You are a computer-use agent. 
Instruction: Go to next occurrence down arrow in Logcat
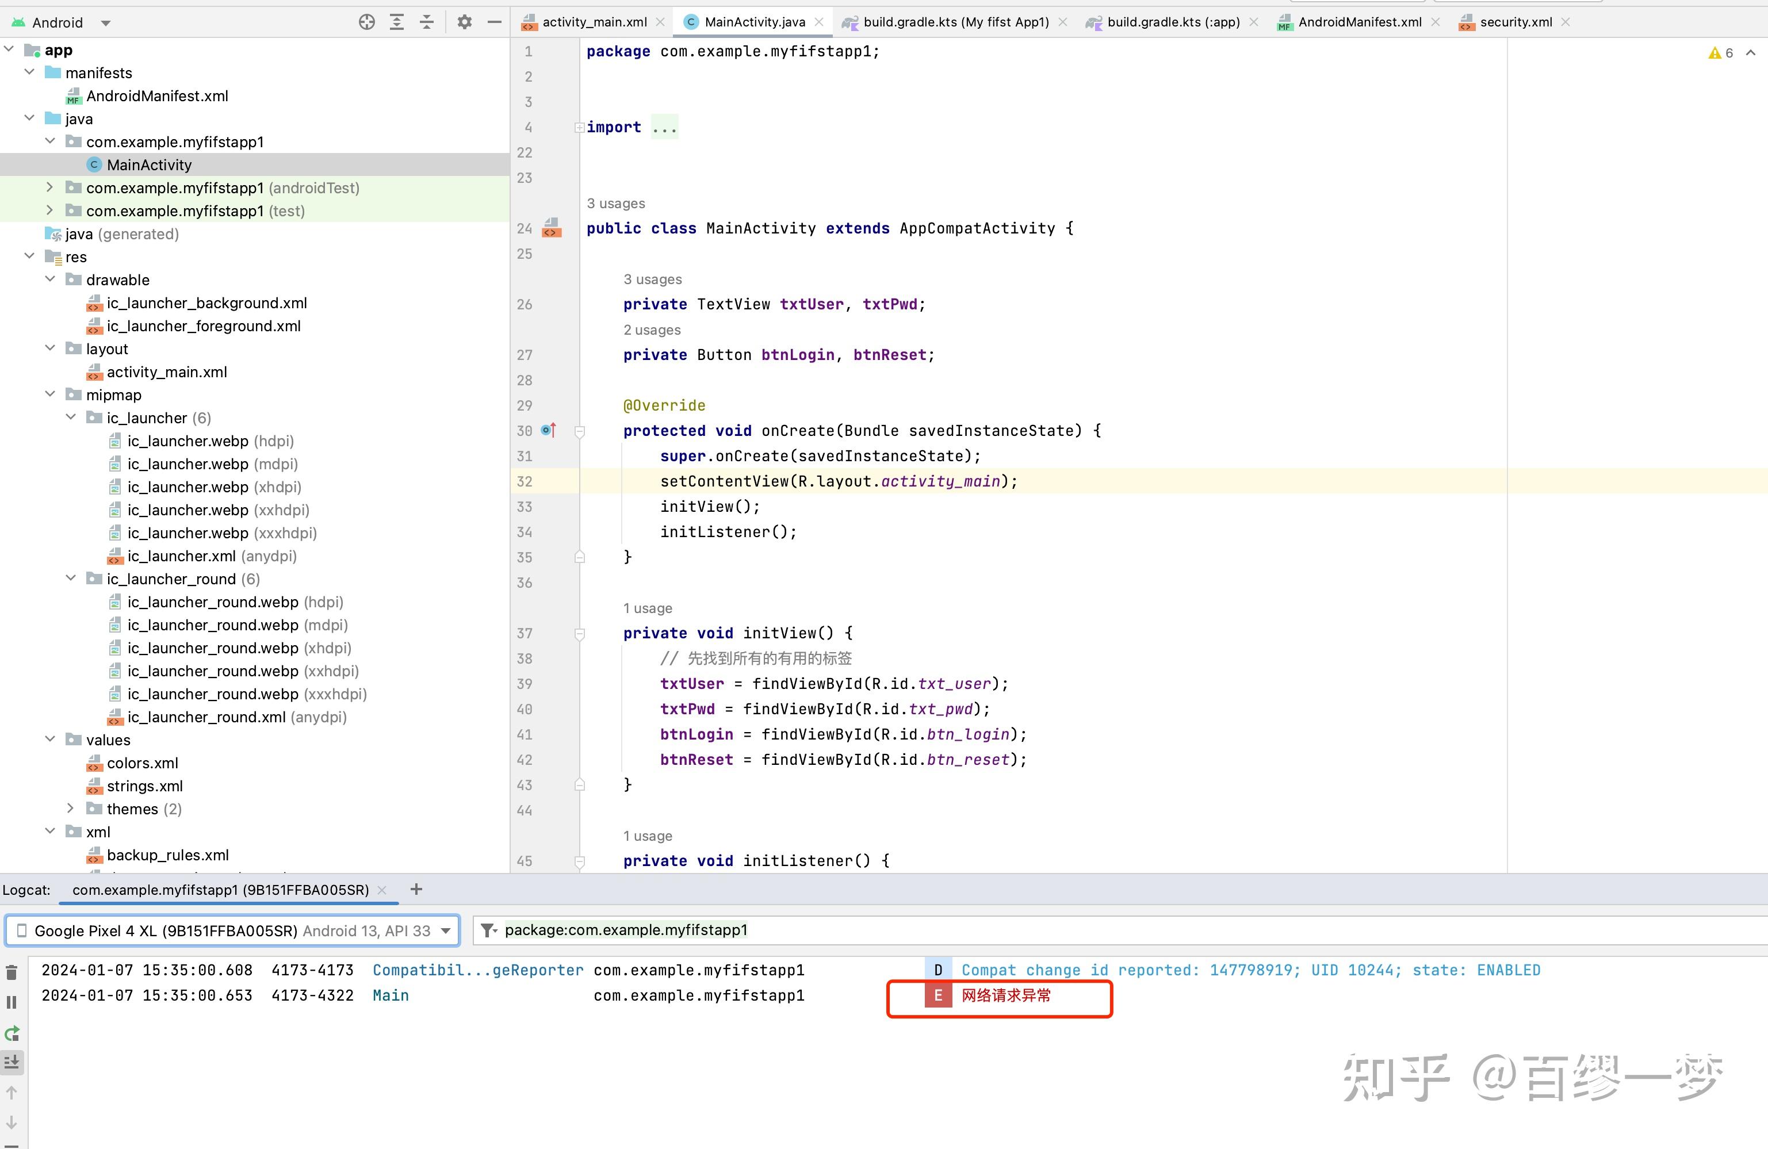pos(12,1123)
